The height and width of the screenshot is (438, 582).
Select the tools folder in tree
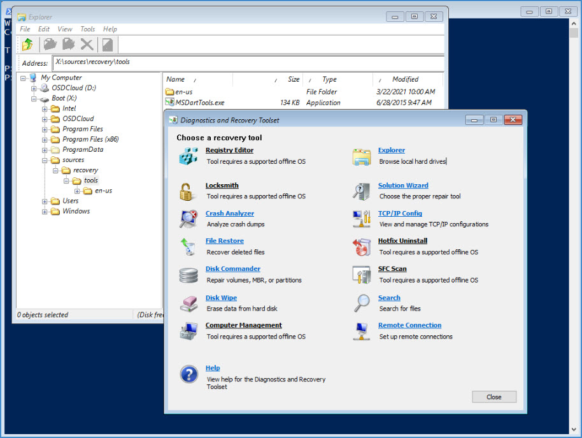click(90, 180)
